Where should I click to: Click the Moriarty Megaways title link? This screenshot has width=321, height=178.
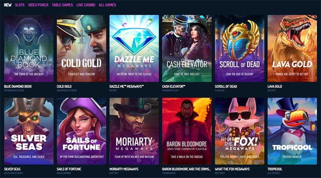(x=124, y=169)
